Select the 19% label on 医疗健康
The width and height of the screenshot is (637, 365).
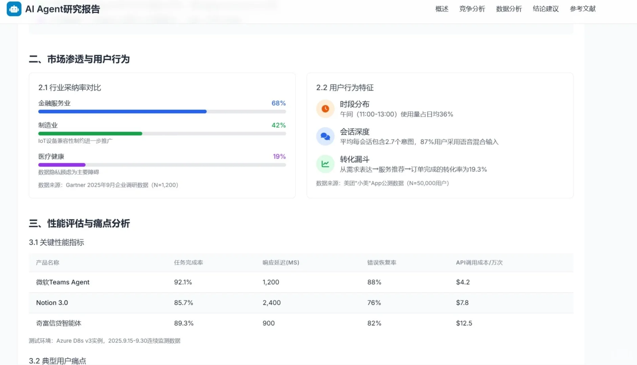(279, 156)
